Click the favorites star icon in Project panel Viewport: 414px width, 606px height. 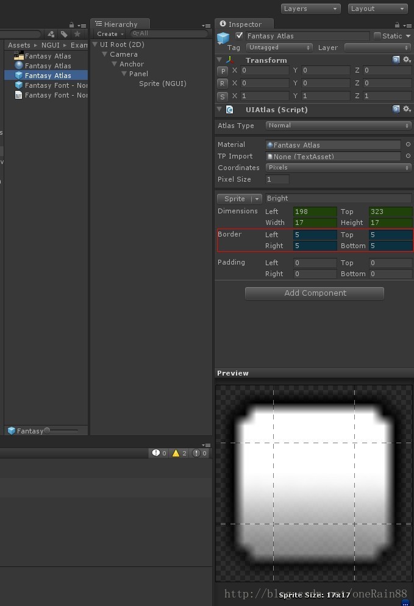(x=77, y=34)
